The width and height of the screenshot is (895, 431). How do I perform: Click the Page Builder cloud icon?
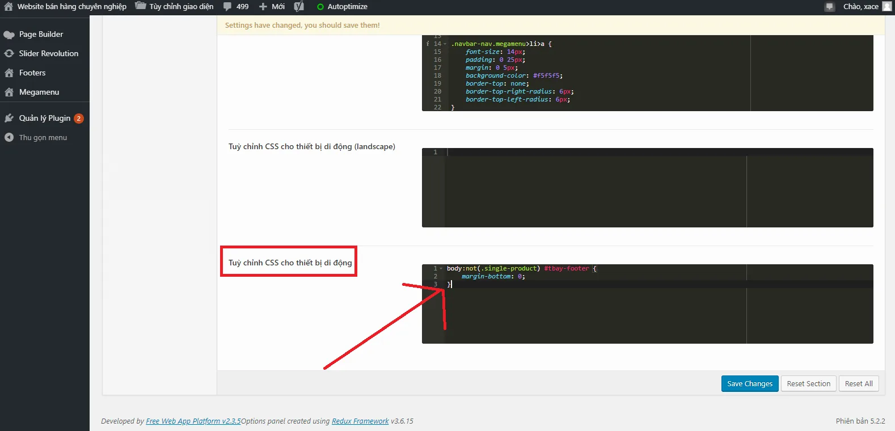9,35
